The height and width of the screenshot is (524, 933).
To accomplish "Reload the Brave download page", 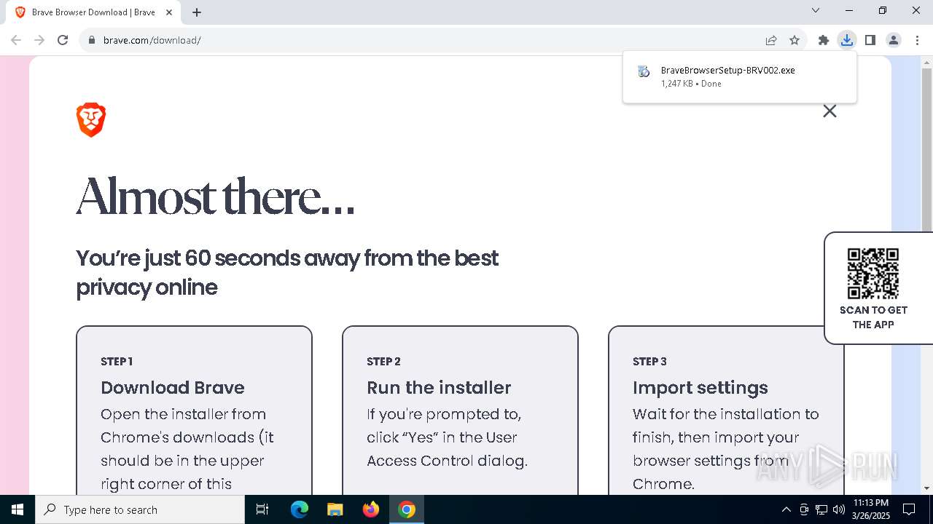I will (63, 40).
